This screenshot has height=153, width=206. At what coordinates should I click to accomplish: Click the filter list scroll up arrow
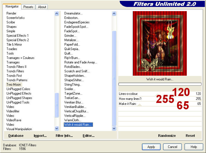click(x=114, y=13)
